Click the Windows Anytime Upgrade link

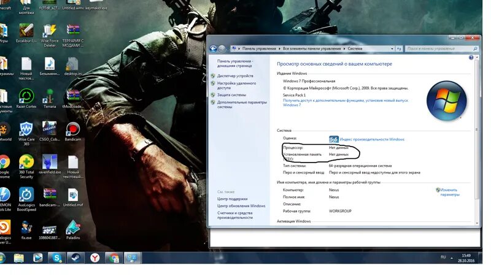[346, 102]
